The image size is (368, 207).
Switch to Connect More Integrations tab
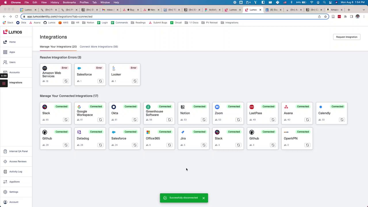(x=99, y=47)
